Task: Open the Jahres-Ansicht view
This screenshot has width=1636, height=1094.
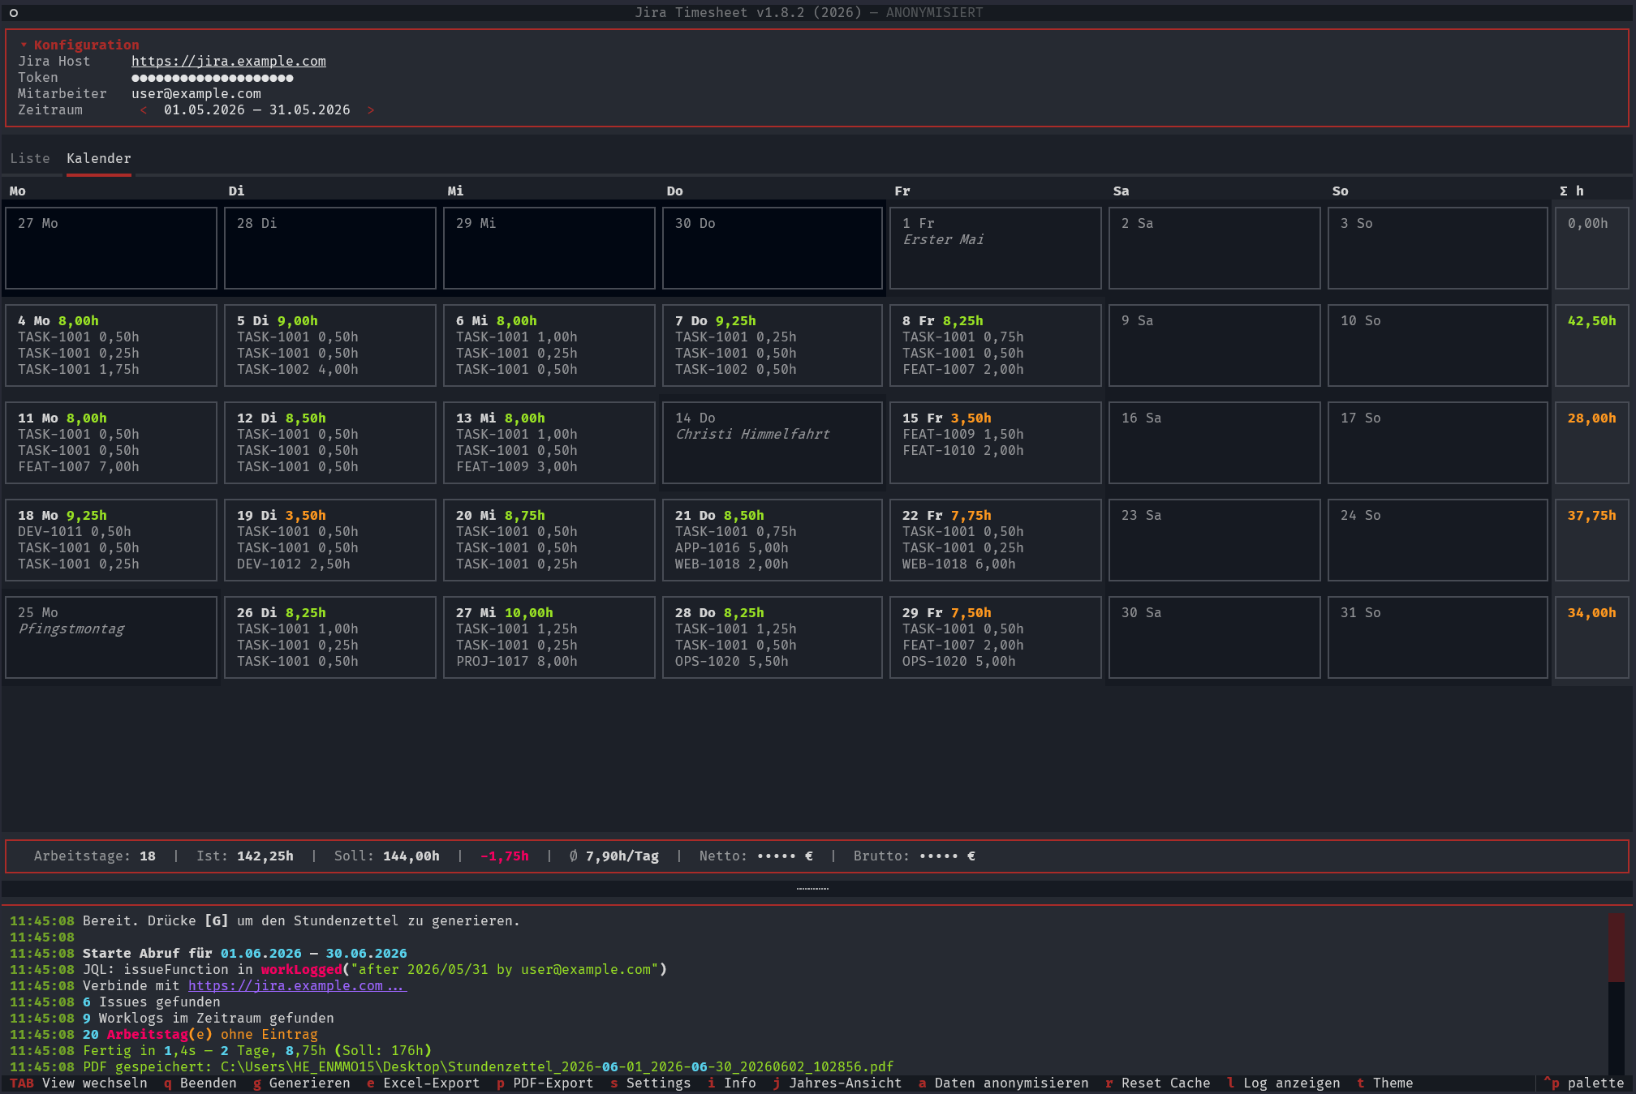Action: (837, 1083)
